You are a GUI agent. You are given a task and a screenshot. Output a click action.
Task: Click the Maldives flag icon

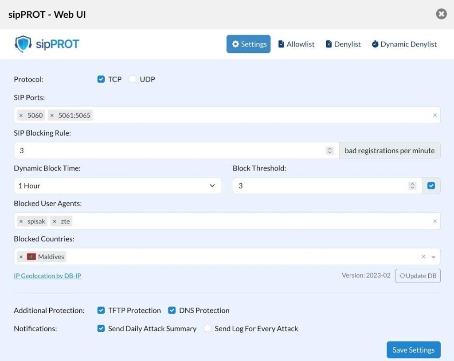pos(31,256)
